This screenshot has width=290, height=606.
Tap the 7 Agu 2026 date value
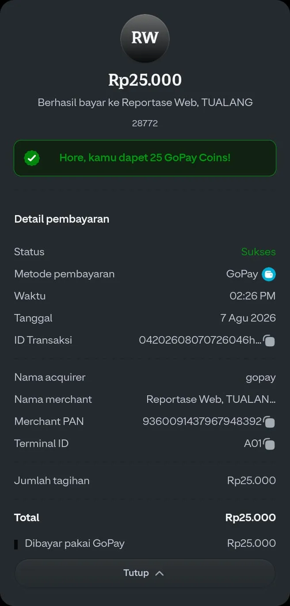pyautogui.click(x=248, y=318)
